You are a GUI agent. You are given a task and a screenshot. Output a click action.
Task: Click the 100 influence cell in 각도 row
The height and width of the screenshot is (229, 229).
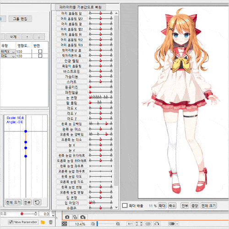[24, 56]
